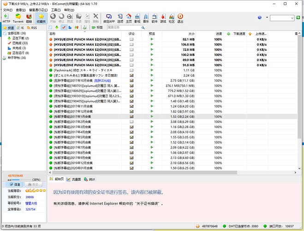Image resolution: width=304 pixels, height=231 pixels.
Task: Sort by the 上传速度 column header
Action: [257, 34]
